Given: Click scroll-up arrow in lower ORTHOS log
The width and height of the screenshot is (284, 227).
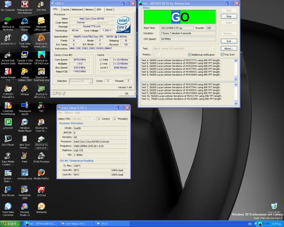Looking at the screenshot, I should (x=236, y=85).
